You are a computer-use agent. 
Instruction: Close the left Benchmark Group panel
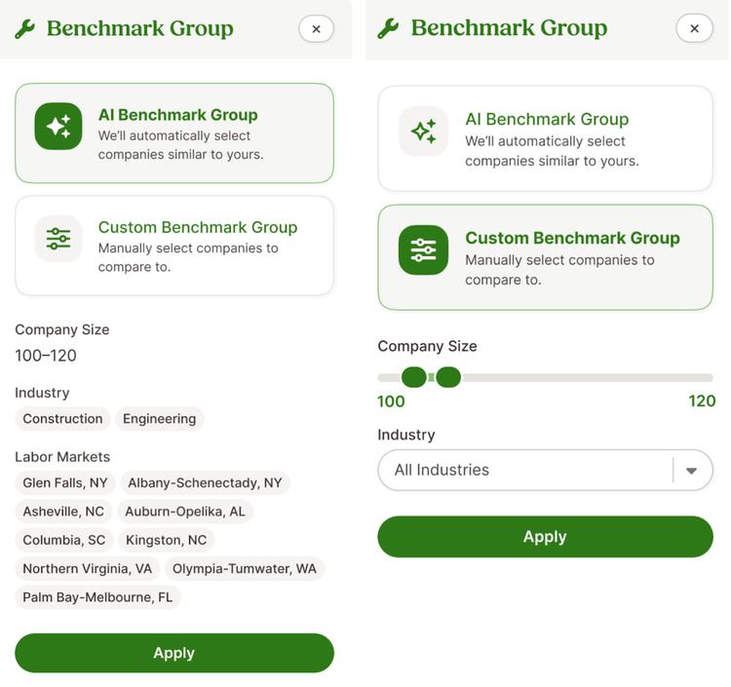316,29
